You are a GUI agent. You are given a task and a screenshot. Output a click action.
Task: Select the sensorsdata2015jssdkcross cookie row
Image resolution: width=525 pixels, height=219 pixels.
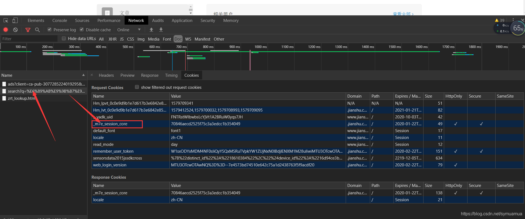[x=307, y=158]
